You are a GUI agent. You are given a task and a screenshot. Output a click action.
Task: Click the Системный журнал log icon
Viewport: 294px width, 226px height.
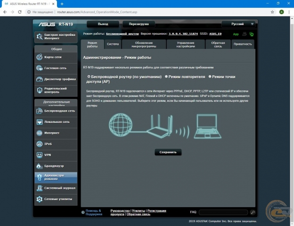pyautogui.click(x=40, y=188)
